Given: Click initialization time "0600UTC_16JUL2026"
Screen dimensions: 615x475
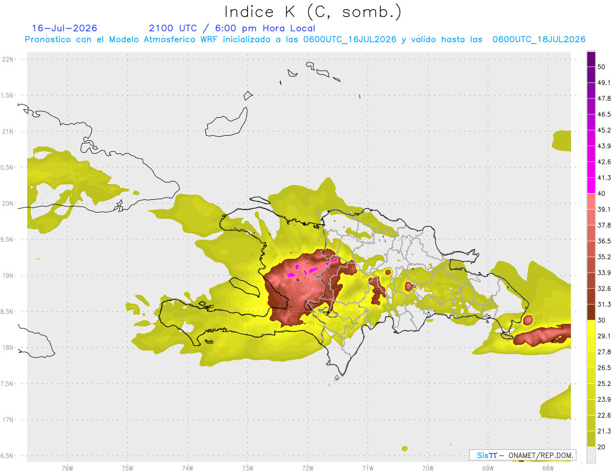Looking at the screenshot, I should [x=350, y=39].
